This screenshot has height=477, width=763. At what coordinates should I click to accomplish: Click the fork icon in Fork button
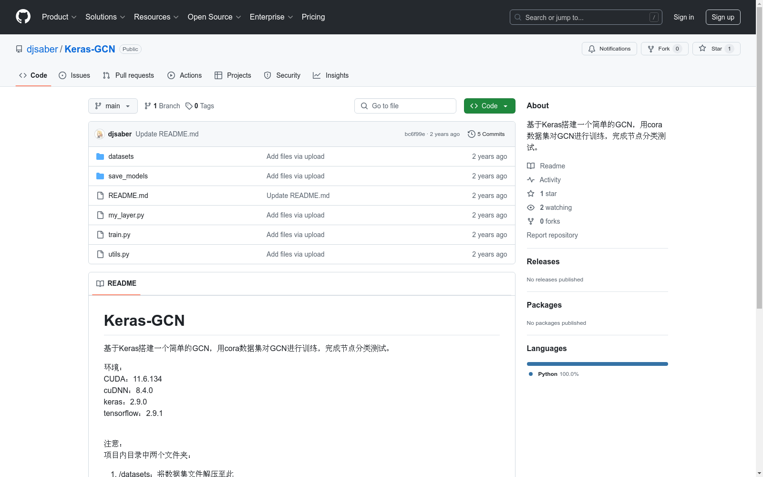tap(651, 49)
